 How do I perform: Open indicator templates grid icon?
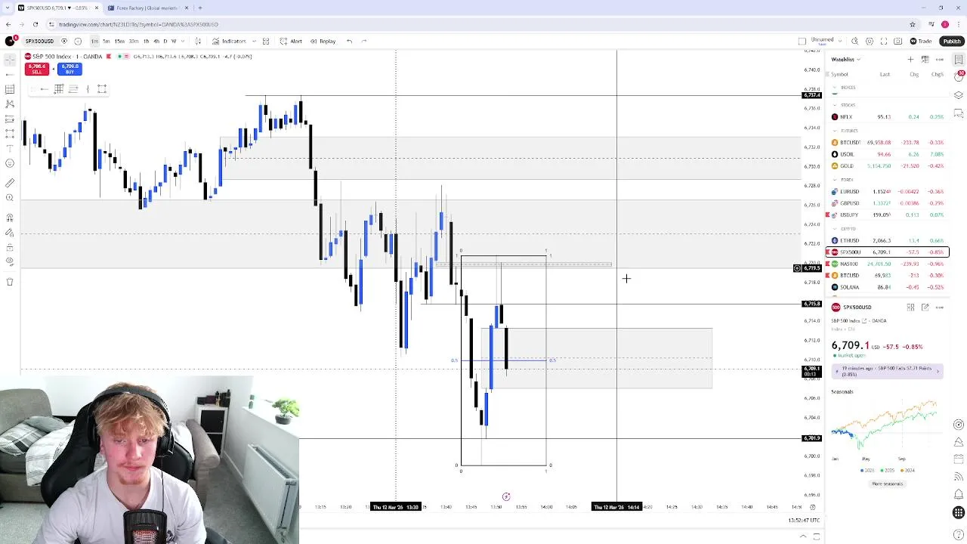(x=266, y=41)
